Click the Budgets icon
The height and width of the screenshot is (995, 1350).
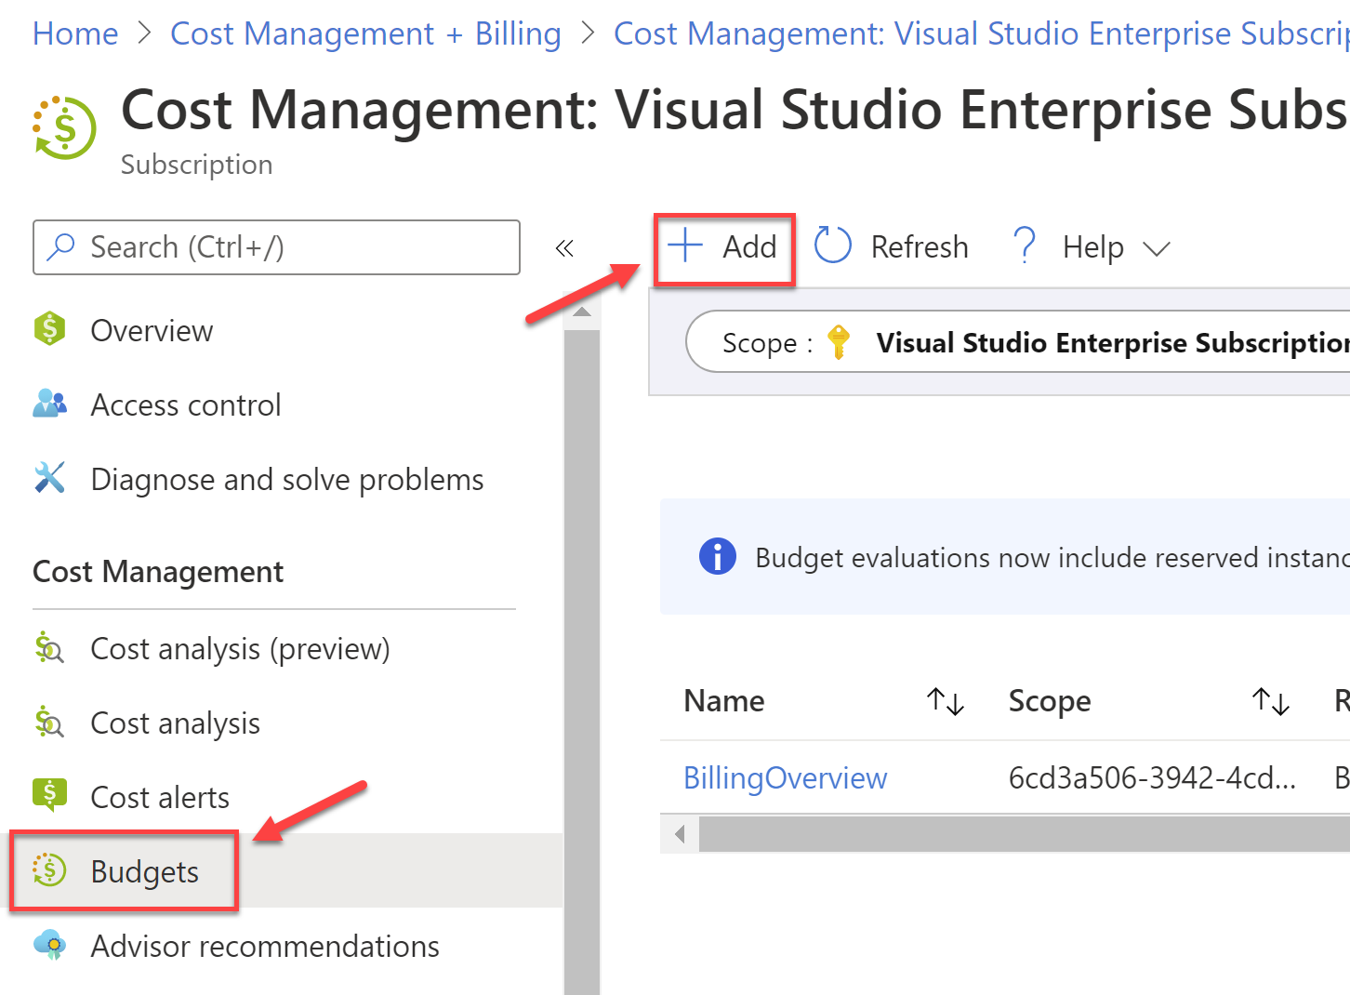[x=49, y=870]
